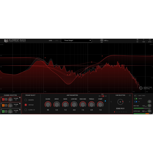
Task: Click the Gate -80.0 value
Action: tap(106, 41)
